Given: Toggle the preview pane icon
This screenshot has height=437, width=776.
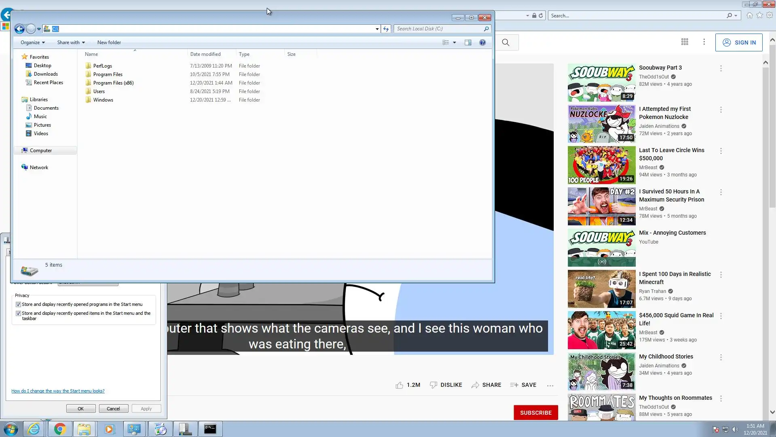Looking at the screenshot, I should tap(468, 42).
